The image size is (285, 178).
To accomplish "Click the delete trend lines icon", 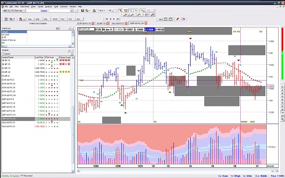I will (146, 15).
